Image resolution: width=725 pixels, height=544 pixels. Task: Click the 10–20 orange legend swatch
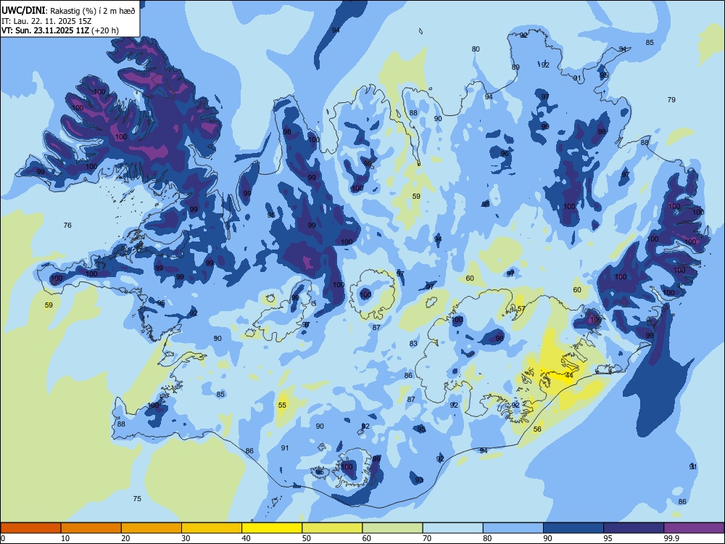point(91,528)
